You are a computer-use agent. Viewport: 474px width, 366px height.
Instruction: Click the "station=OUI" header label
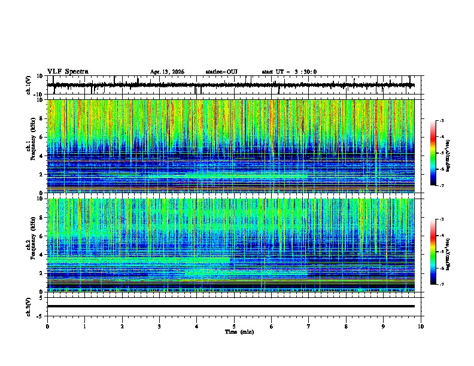221,72
